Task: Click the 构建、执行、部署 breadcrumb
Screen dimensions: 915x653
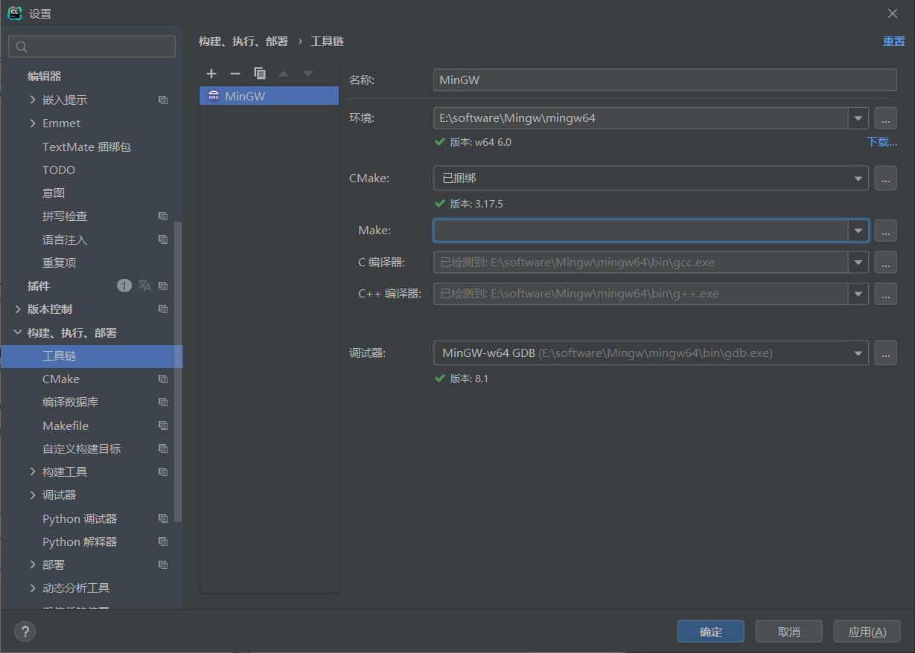Action: [243, 42]
